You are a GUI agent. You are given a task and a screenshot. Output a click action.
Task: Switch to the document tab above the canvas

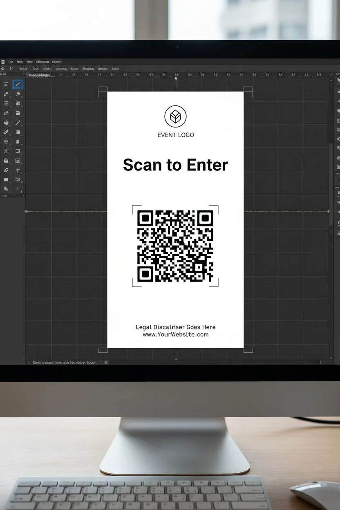pos(39,75)
